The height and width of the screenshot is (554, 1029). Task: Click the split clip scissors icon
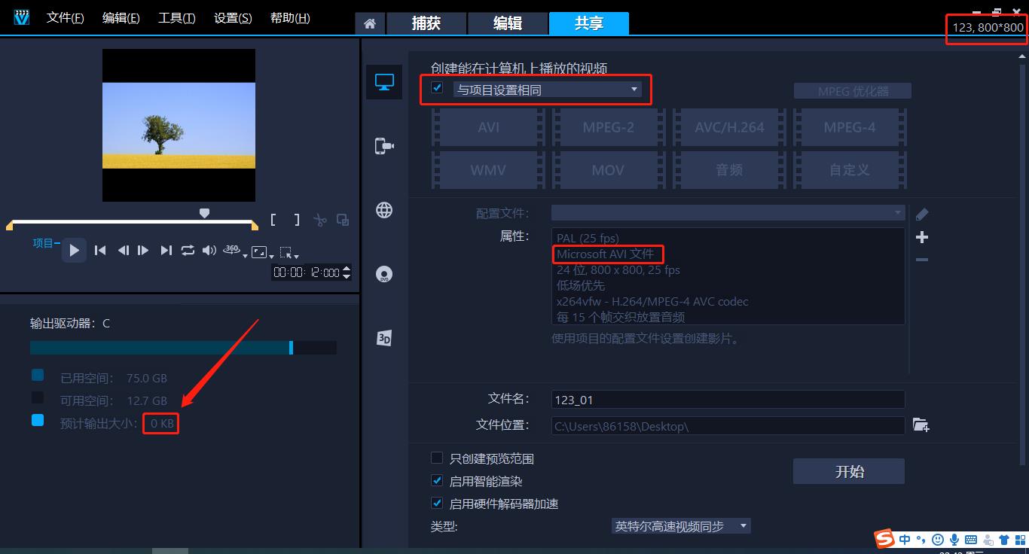pos(320,220)
